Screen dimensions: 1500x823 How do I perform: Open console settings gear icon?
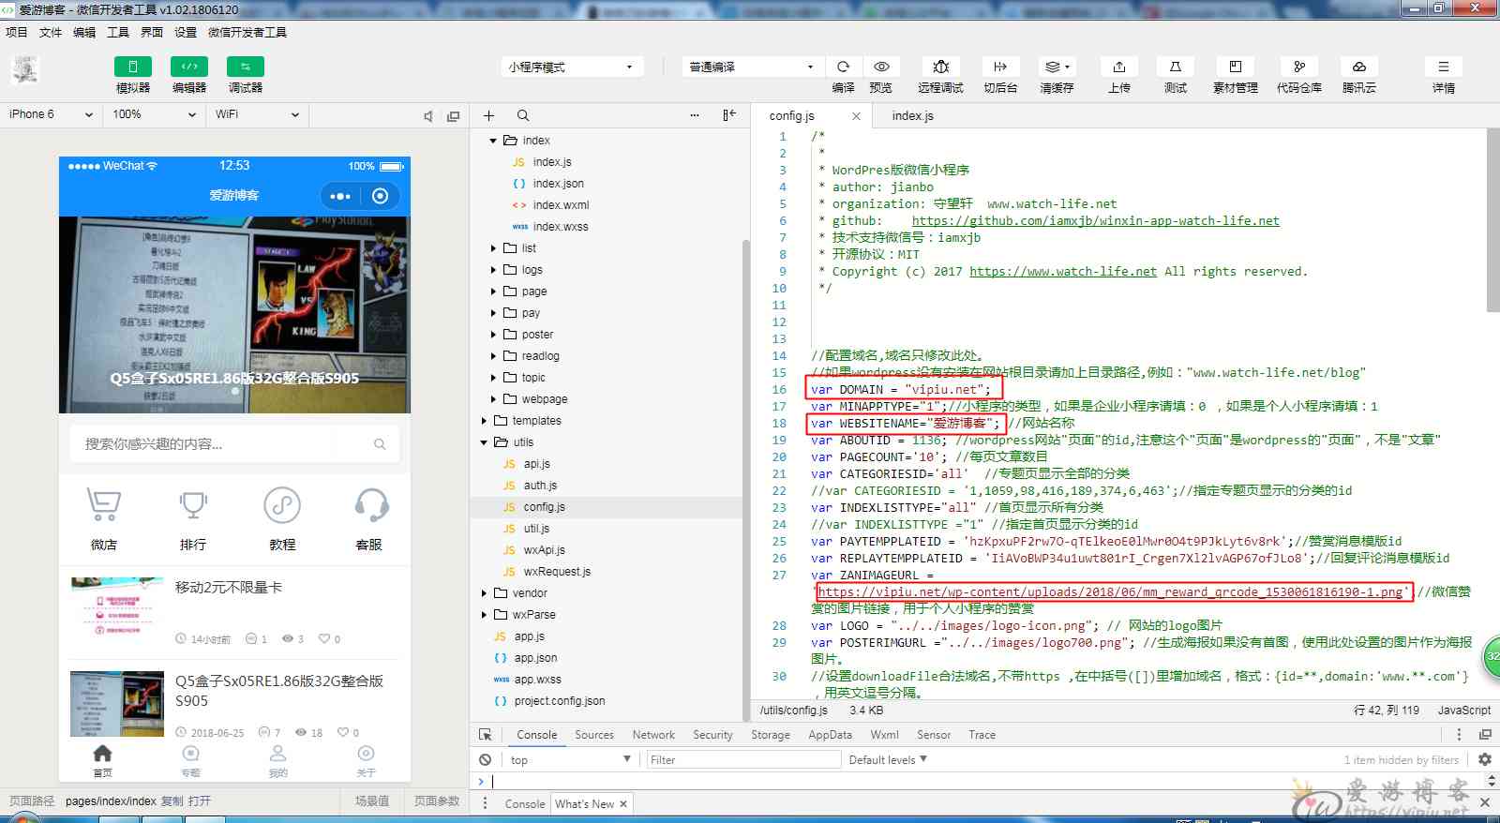pyautogui.click(x=1484, y=759)
